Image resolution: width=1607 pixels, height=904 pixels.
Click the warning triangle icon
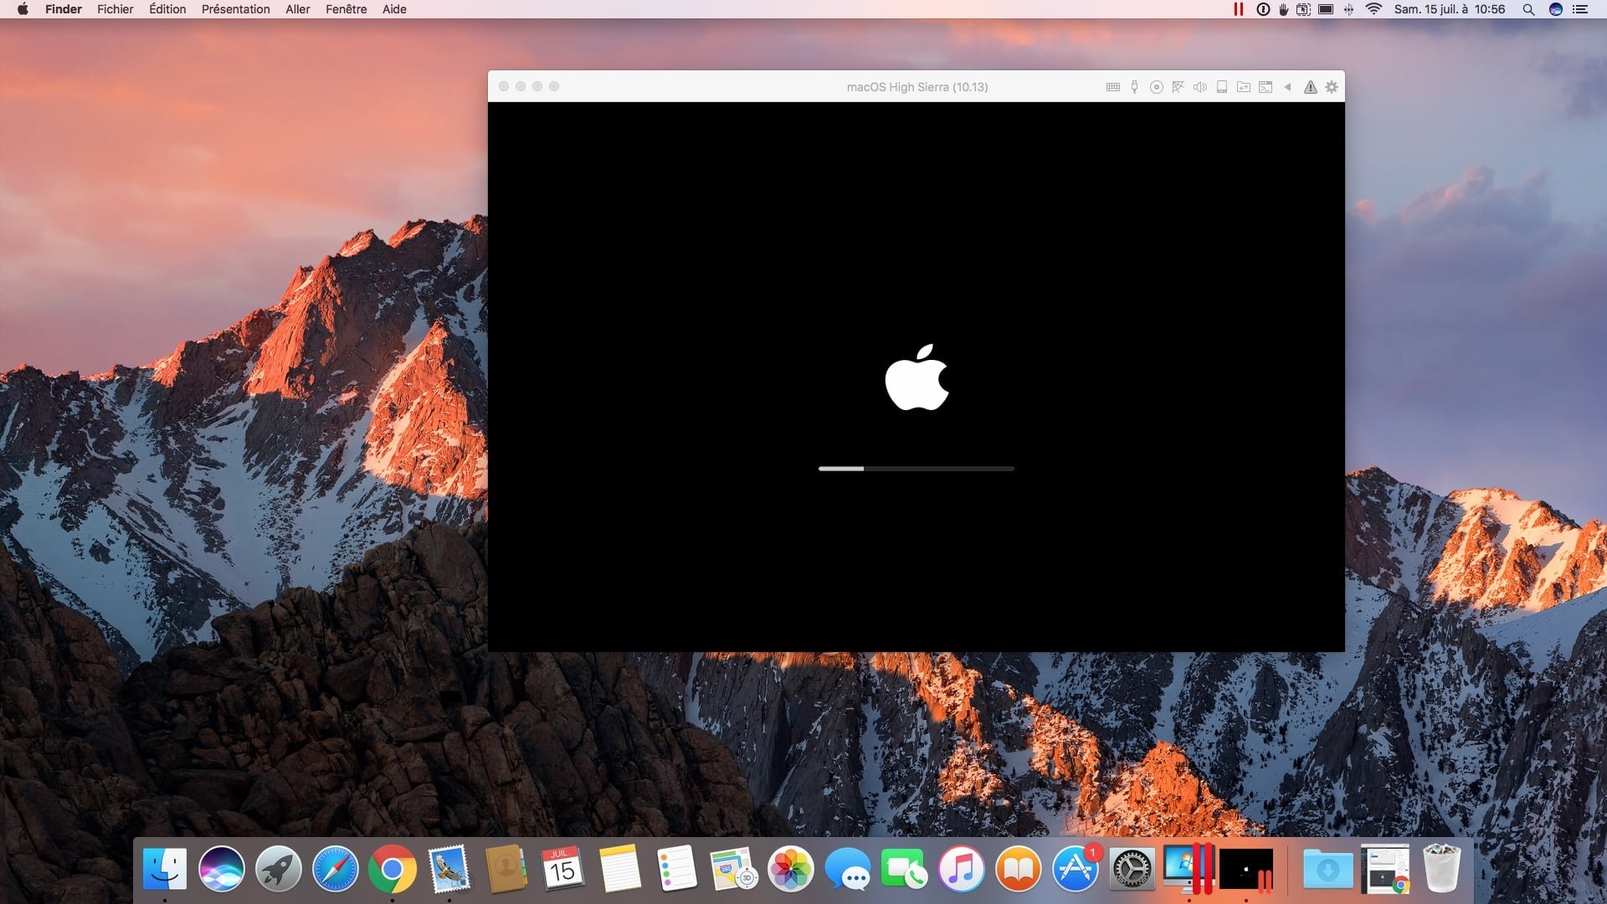tap(1311, 87)
